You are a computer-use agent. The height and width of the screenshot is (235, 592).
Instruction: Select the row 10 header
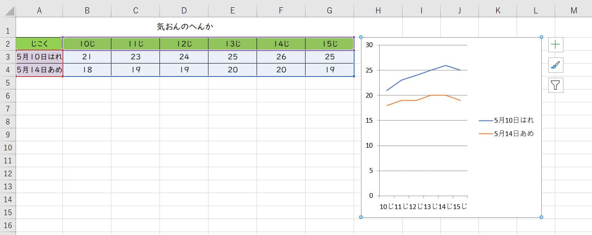click(8, 148)
